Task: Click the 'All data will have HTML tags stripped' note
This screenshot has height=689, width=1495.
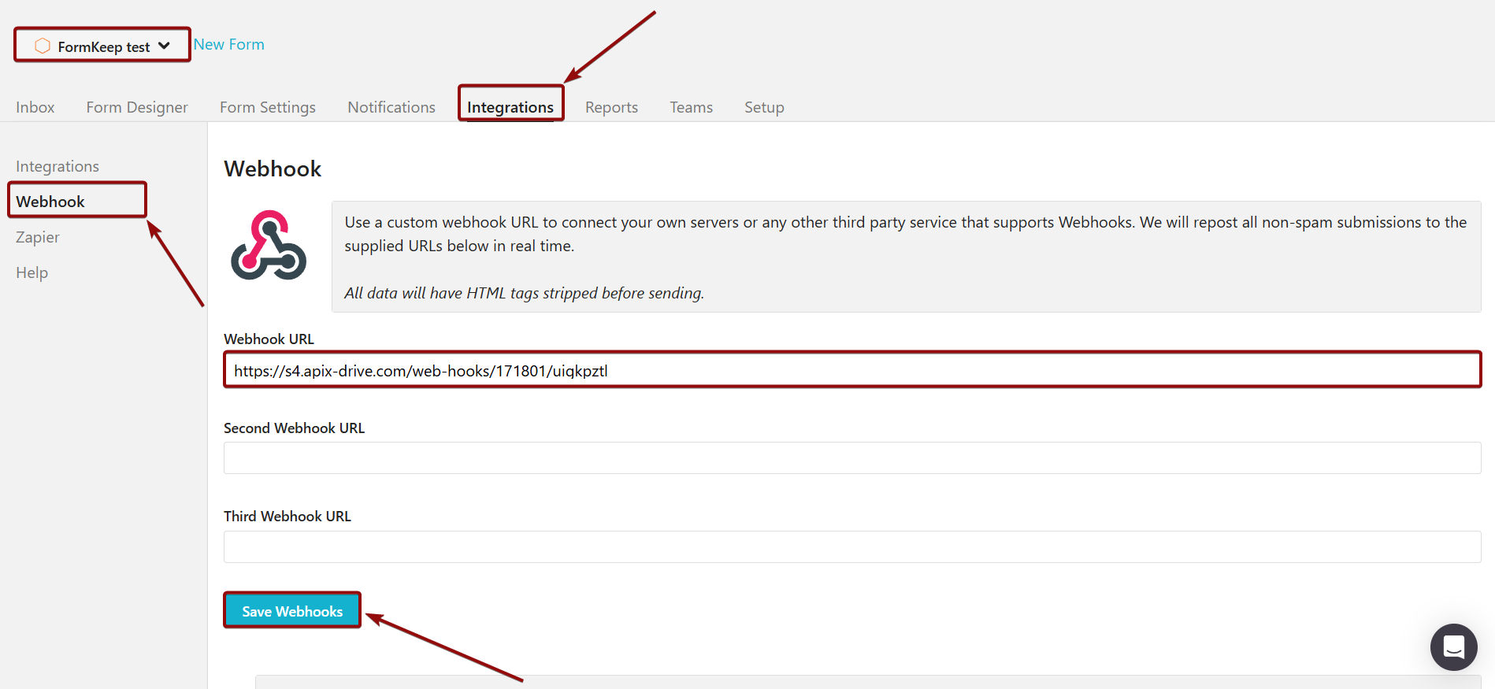Action: point(524,293)
